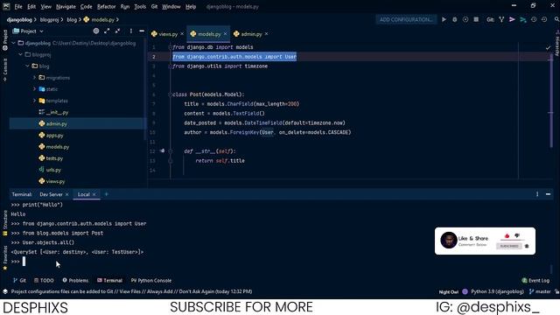The height and width of the screenshot is (315, 560).
Task: Click master branch in status bar
Action: point(540,291)
